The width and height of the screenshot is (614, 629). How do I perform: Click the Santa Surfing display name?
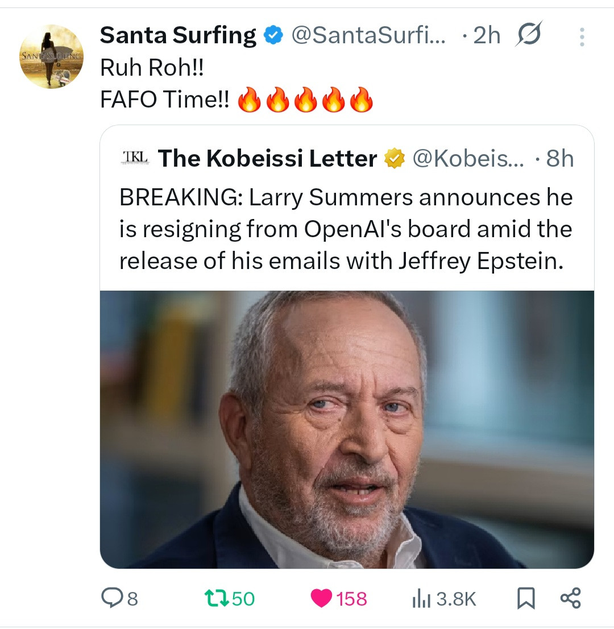tap(177, 36)
